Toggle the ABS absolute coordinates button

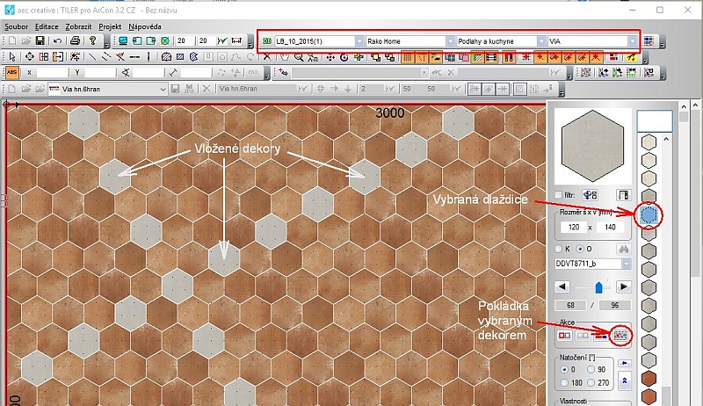(x=12, y=72)
